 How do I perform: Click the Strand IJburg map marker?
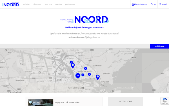click(x=113, y=91)
